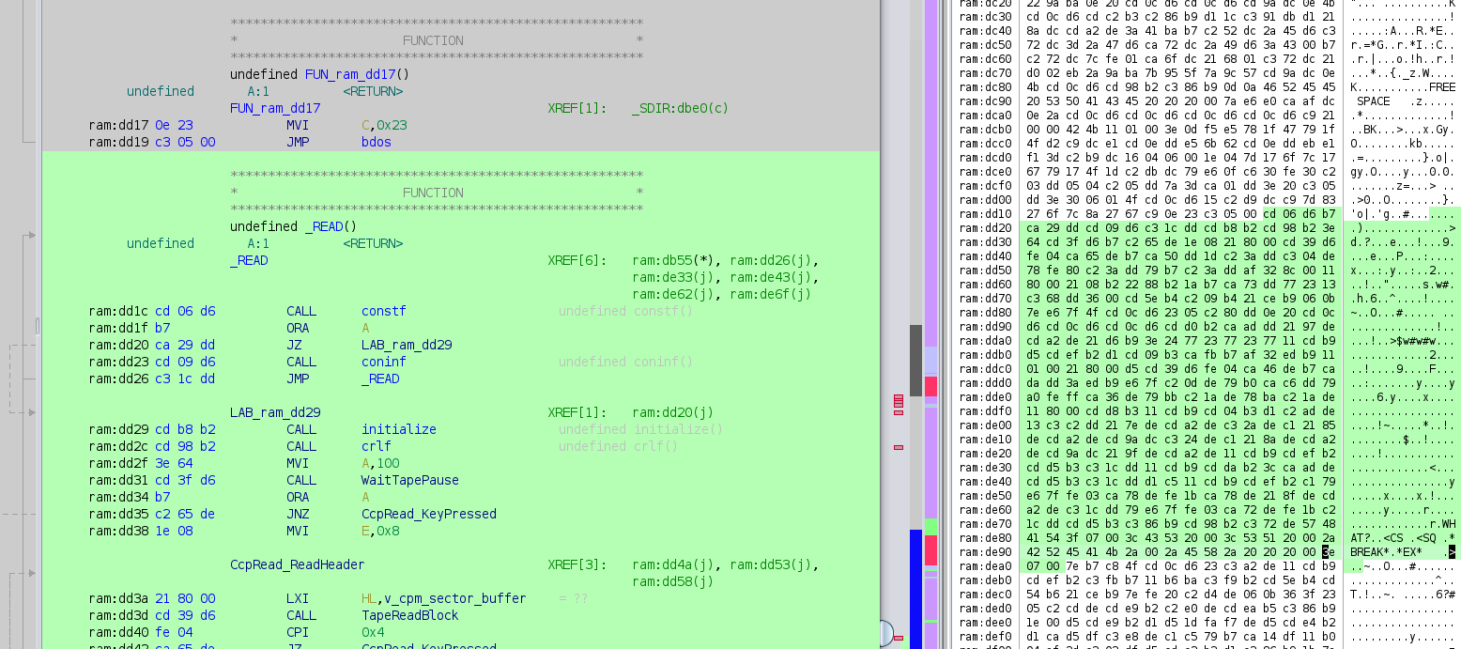This screenshot has width=1461, height=649.
Task: Select the TapeReadBlock call target
Action: pos(410,615)
